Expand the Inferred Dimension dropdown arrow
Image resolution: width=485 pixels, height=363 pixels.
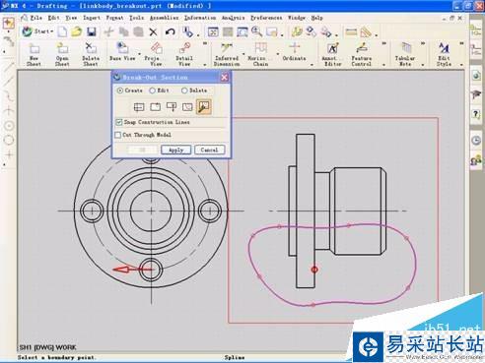pyautogui.click(x=243, y=53)
